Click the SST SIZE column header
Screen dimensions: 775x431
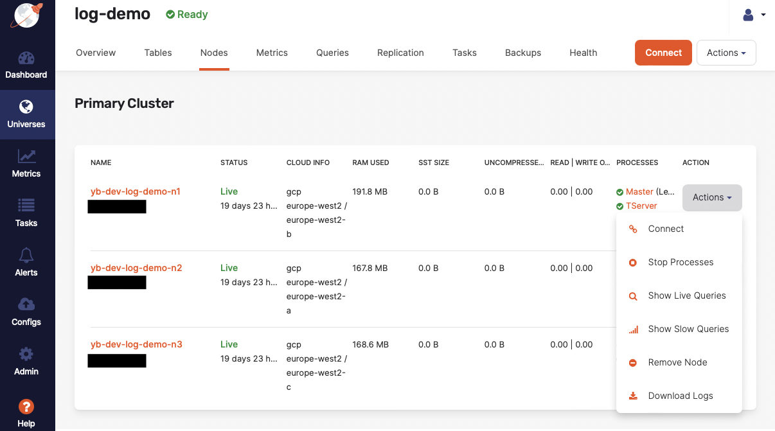click(434, 163)
